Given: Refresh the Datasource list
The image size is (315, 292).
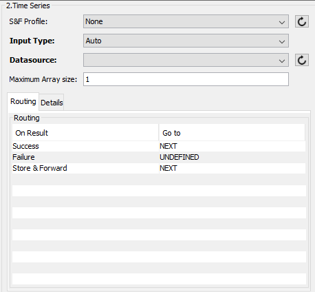Looking at the screenshot, I should pyautogui.click(x=302, y=60).
